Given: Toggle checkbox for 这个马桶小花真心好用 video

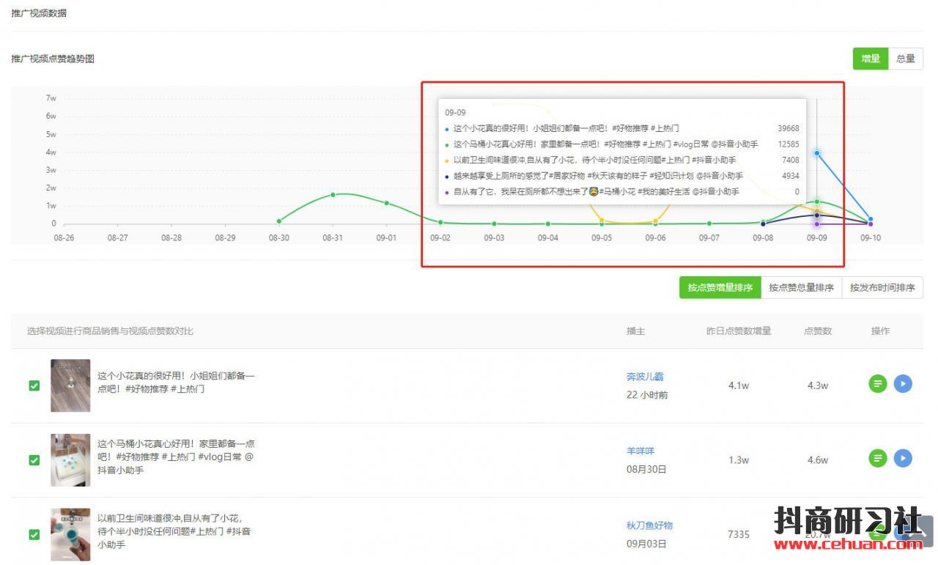Looking at the screenshot, I should pos(34,460).
